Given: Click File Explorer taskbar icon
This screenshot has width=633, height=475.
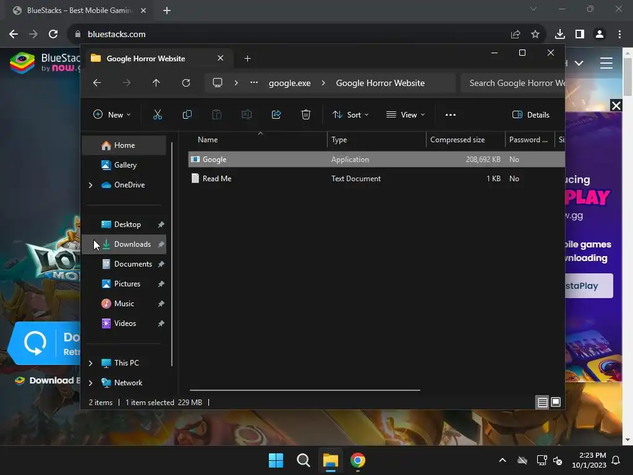Looking at the screenshot, I should (330, 460).
